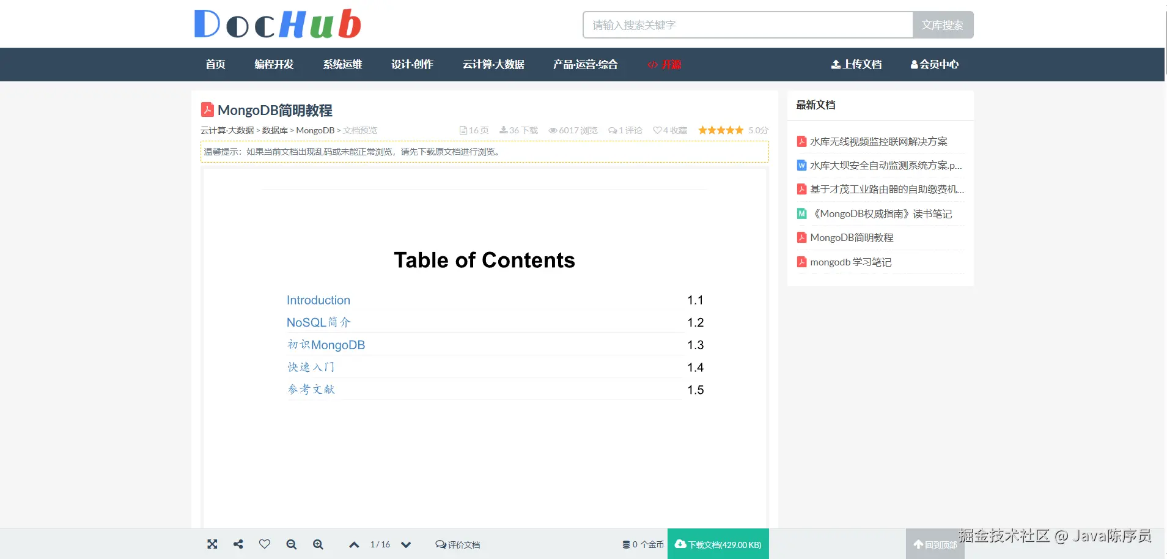Click the 下载文档(429.00 KB) download button

click(718, 544)
